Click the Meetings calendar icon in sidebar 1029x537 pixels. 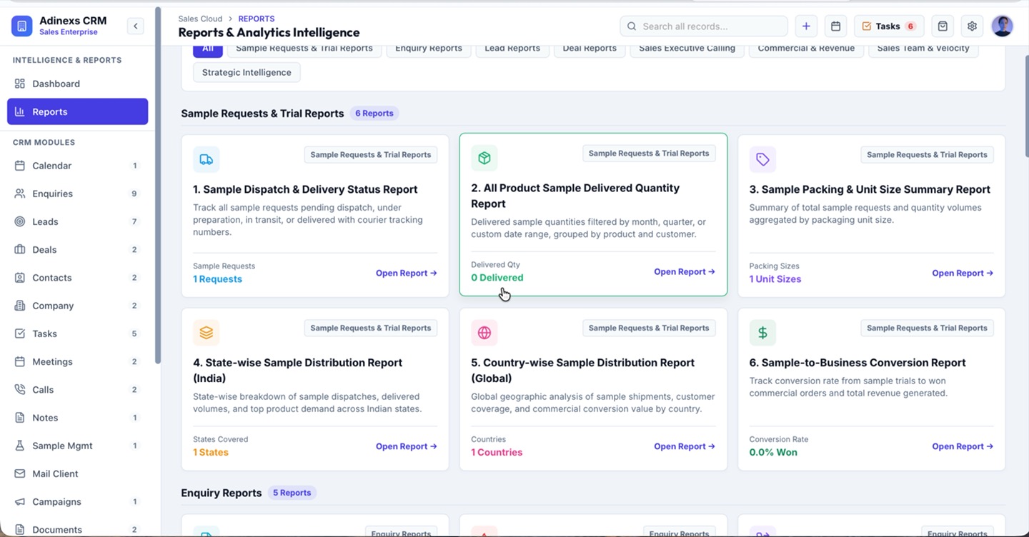click(20, 361)
